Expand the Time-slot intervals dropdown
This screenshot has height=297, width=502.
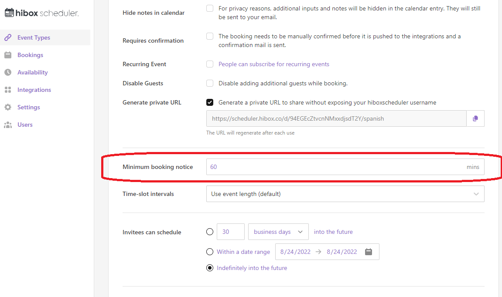tap(345, 194)
